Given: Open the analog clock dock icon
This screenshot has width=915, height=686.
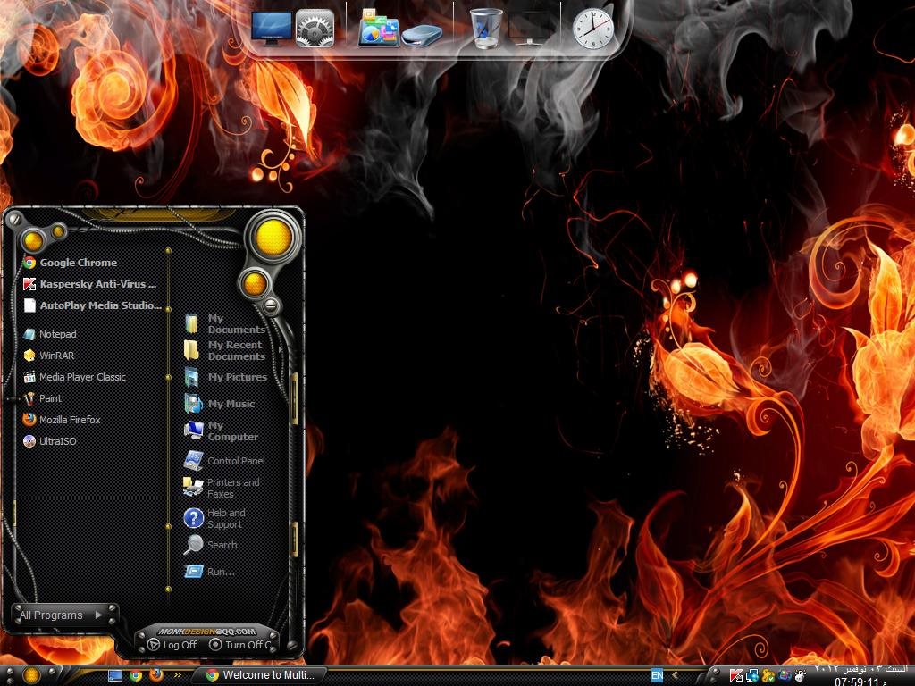Looking at the screenshot, I should [593, 29].
